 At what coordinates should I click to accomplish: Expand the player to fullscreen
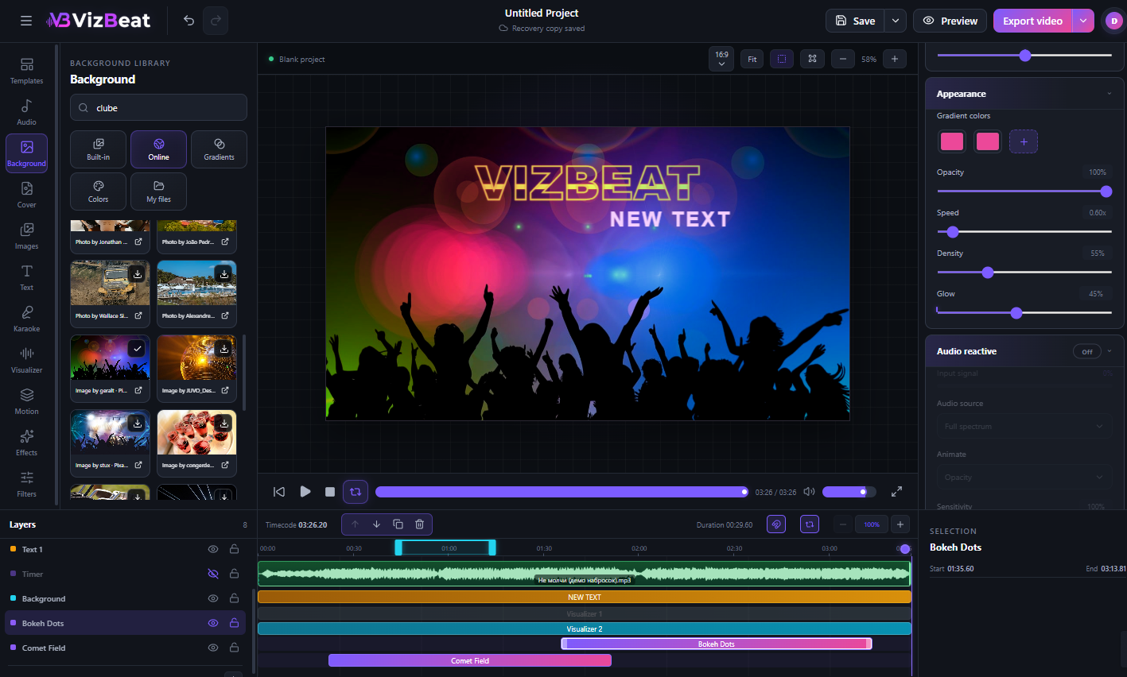click(896, 492)
